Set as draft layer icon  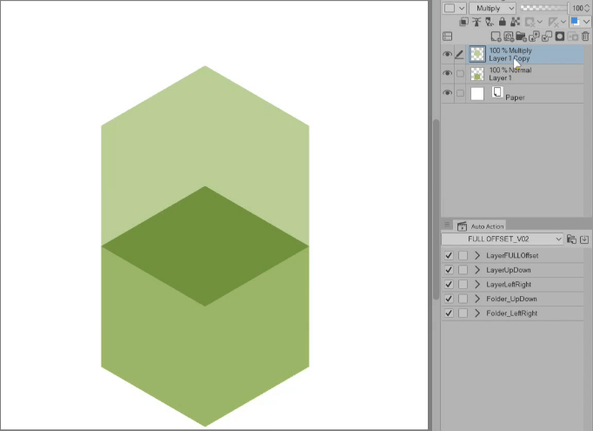coord(490,22)
